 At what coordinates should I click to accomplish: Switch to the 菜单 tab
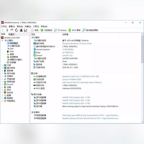[3, 34]
